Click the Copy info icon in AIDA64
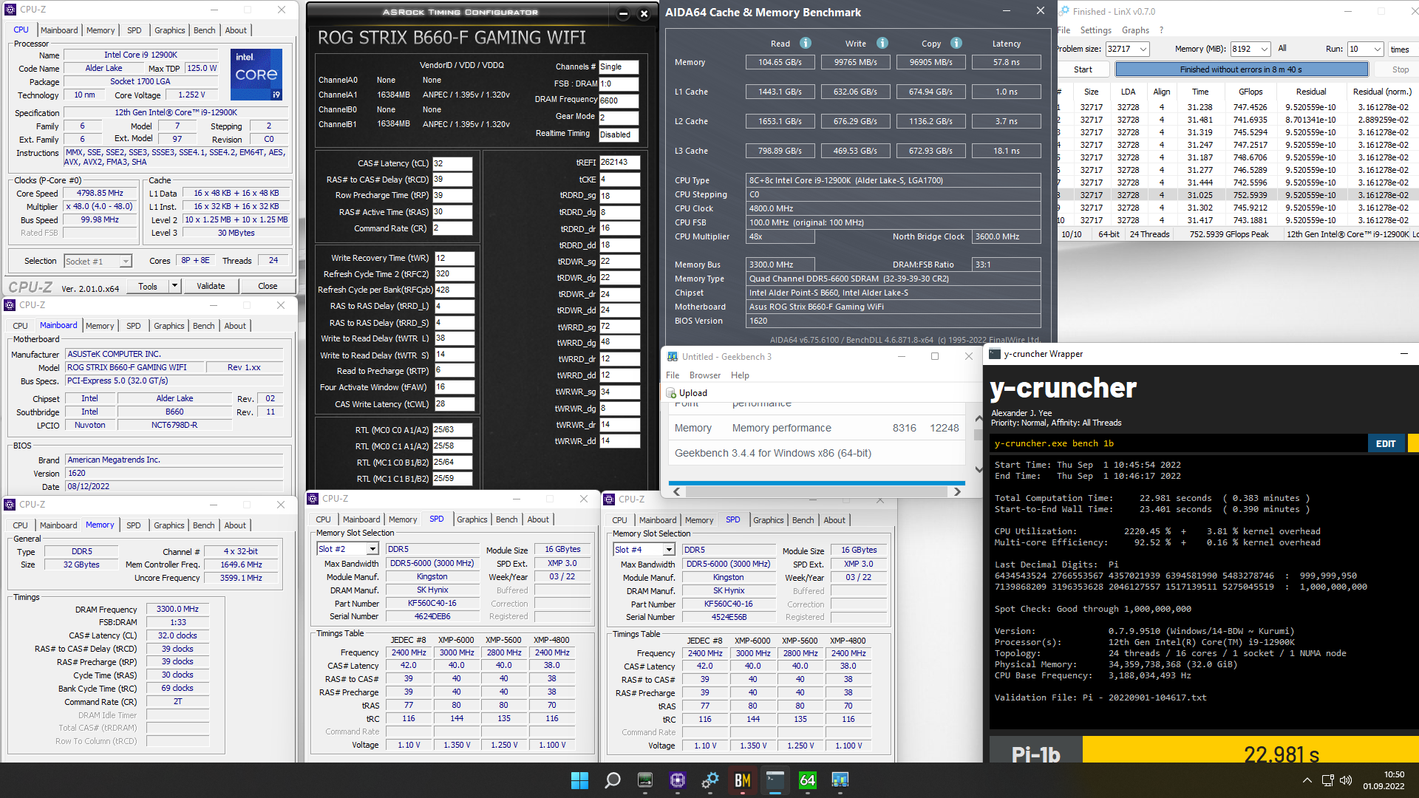 point(956,43)
